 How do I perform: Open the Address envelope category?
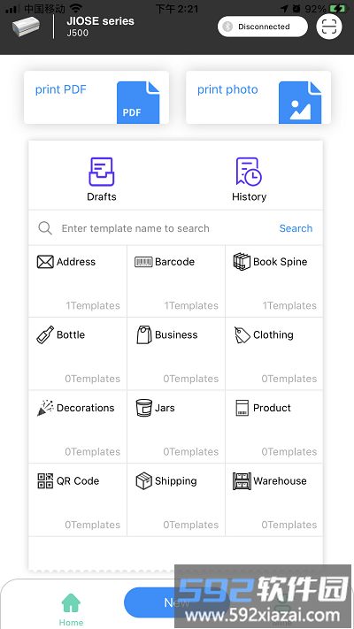tap(78, 281)
